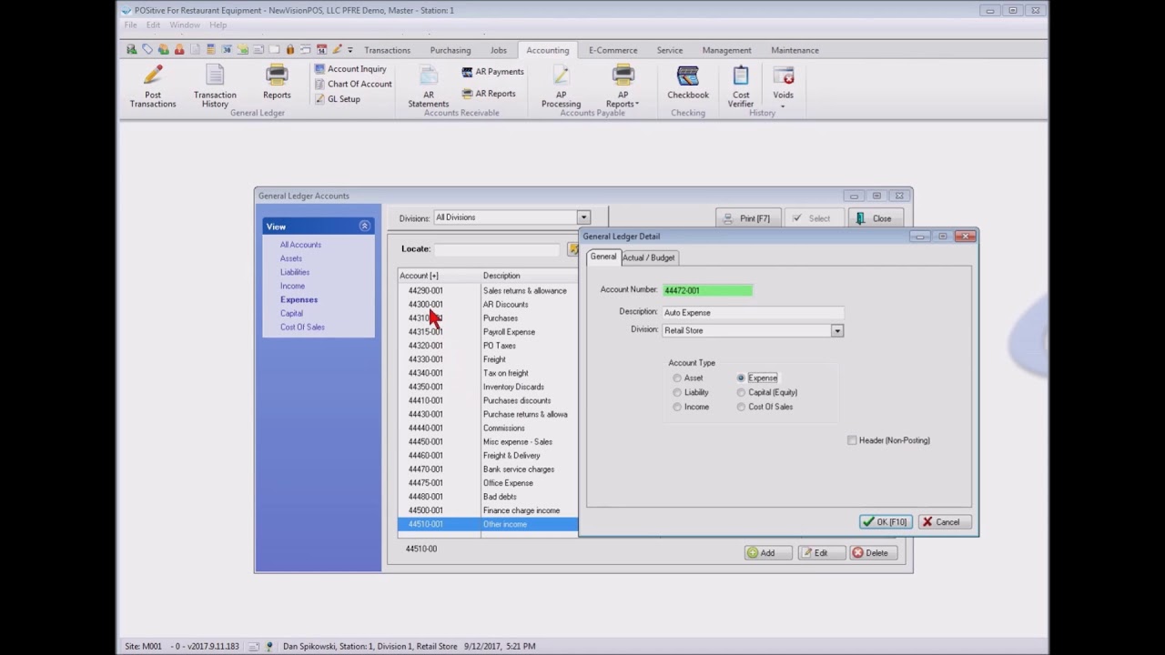The height and width of the screenshot is (655, 1165).
Task: Open AR Statements icon
Action: tap(429, 76)
